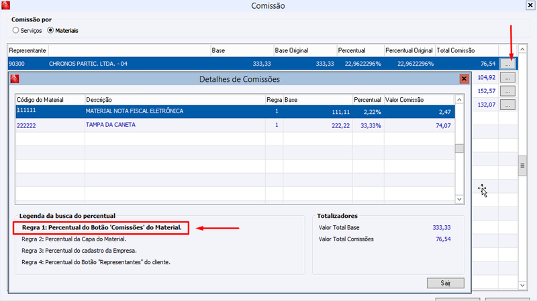Click the 222,22 base value
The width and height of the screenshot is (537, 301).
pyautogui.click(x=341, y=126)
